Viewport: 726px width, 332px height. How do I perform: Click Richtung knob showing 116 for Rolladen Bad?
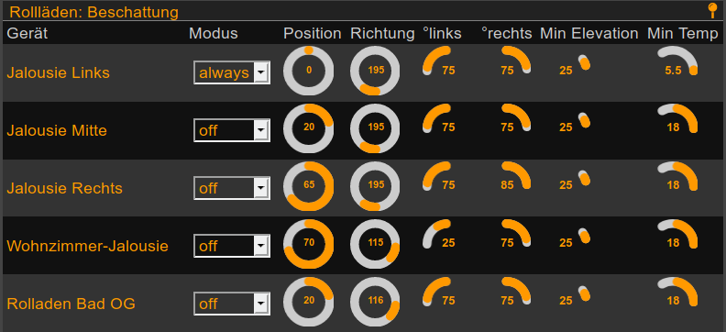click(x=375, y=302)
